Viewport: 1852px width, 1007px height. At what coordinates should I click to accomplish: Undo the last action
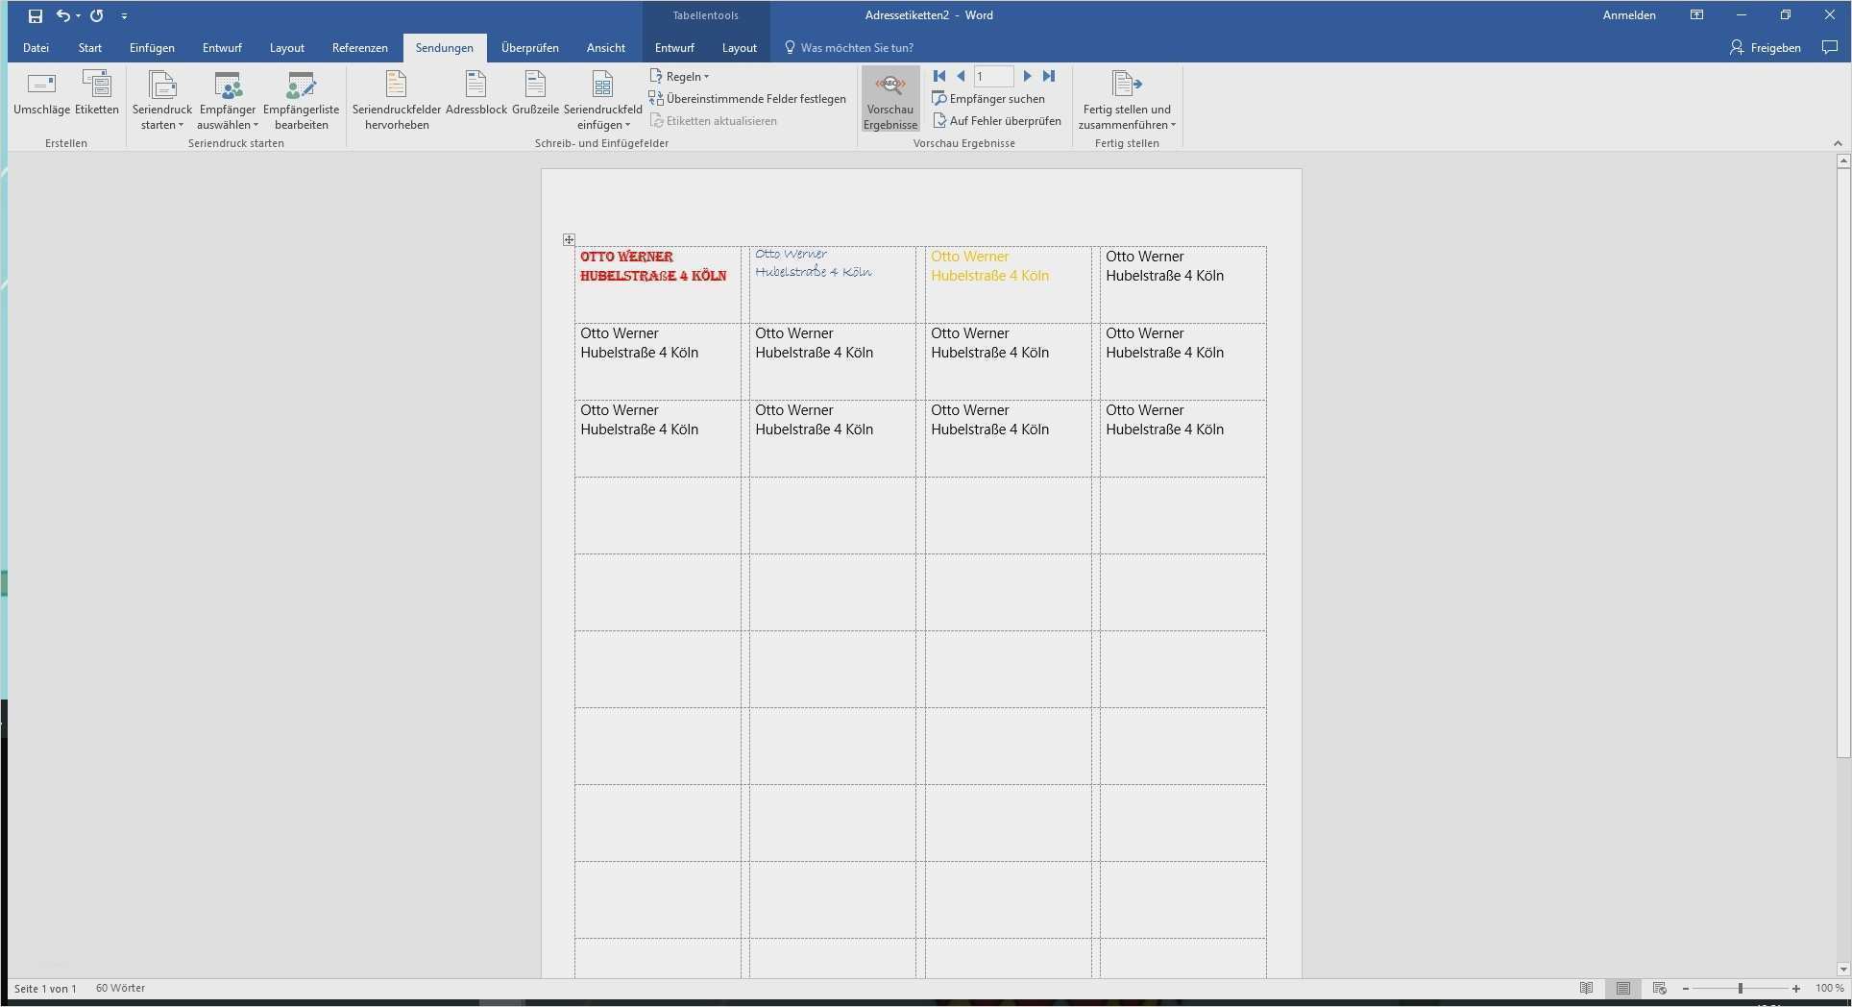pos(62,15)
